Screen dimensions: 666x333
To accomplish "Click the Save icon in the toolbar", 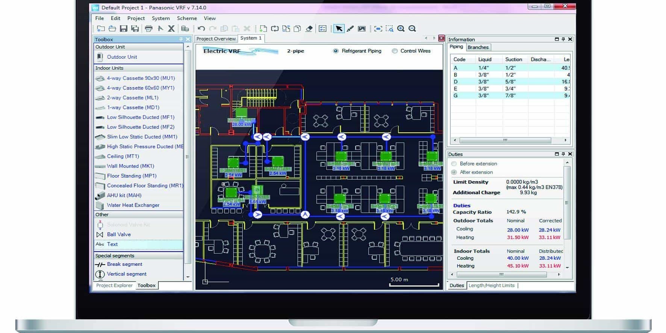I will tap(123, 29).
